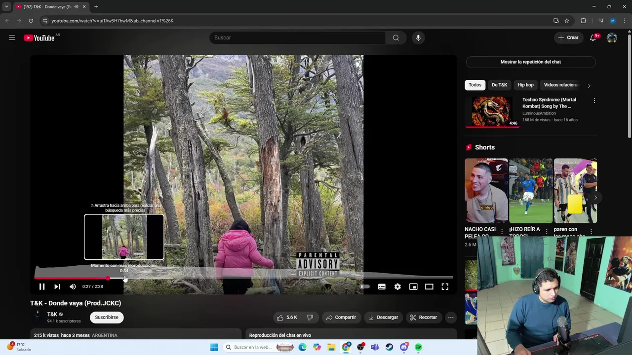The image size is (632, 355).
Task: Go back in browser history
Action: pos(7,21)
